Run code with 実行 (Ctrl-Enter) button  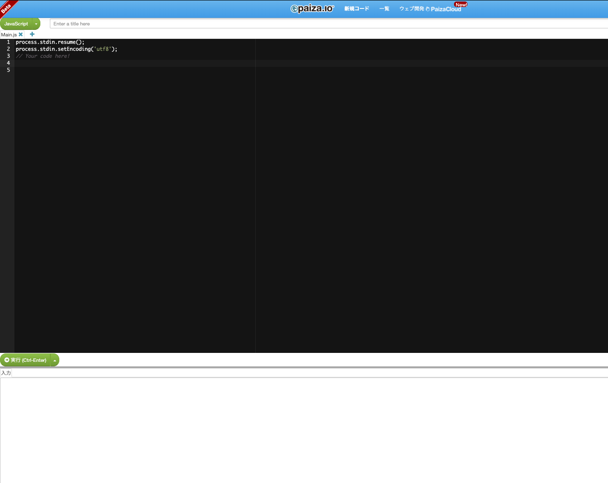[25, 360]
